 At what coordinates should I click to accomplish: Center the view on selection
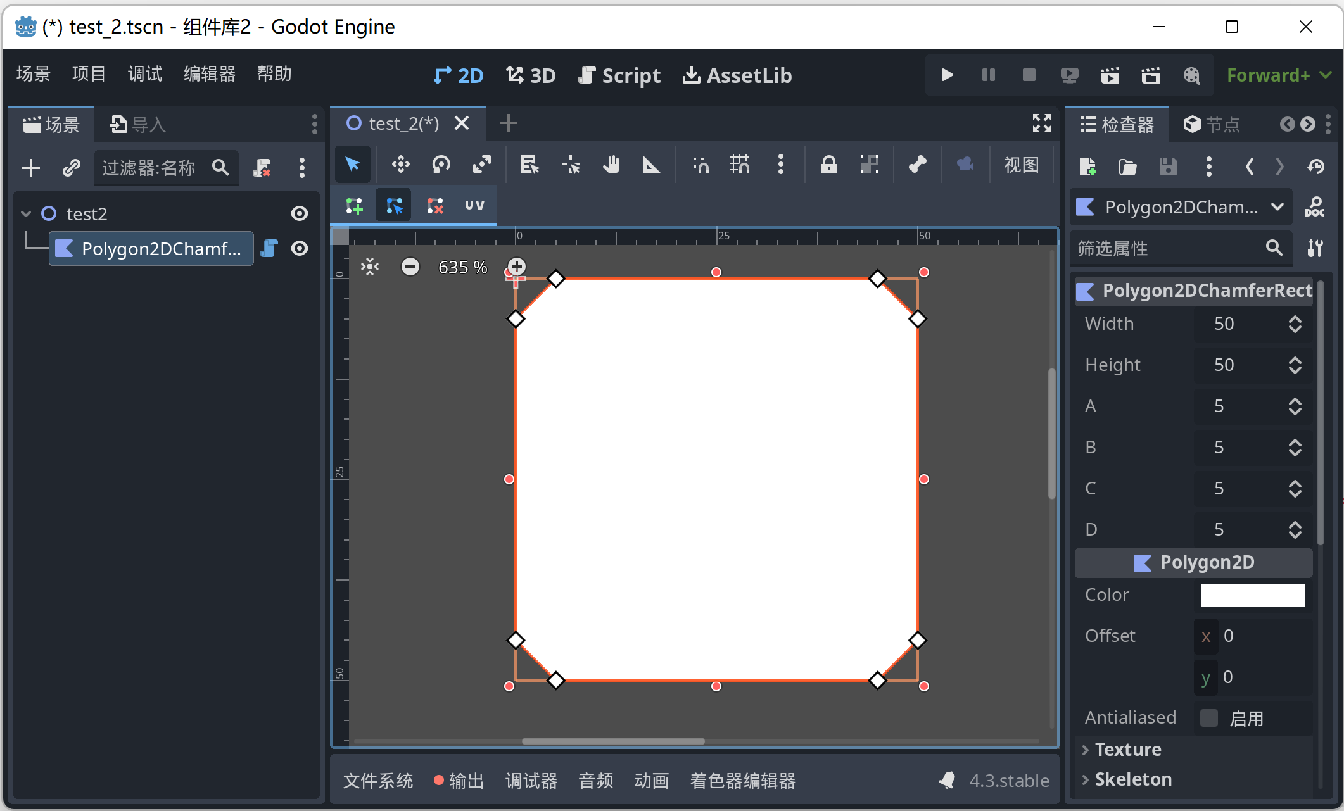[370, 267]
